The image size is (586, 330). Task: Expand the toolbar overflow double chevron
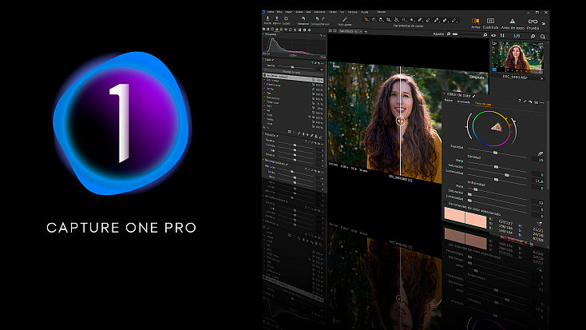tap(544, 24)
